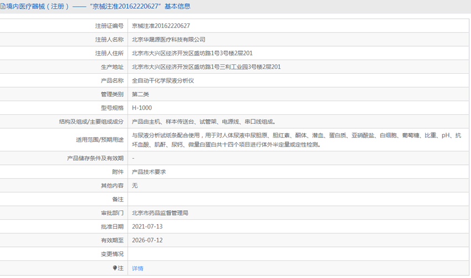Click the lightbulb icon beside 注
This screenshot has height=278, width=471.
[x=115, y=268]
